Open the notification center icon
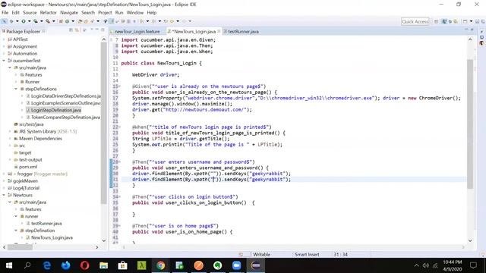 (473, 265)
